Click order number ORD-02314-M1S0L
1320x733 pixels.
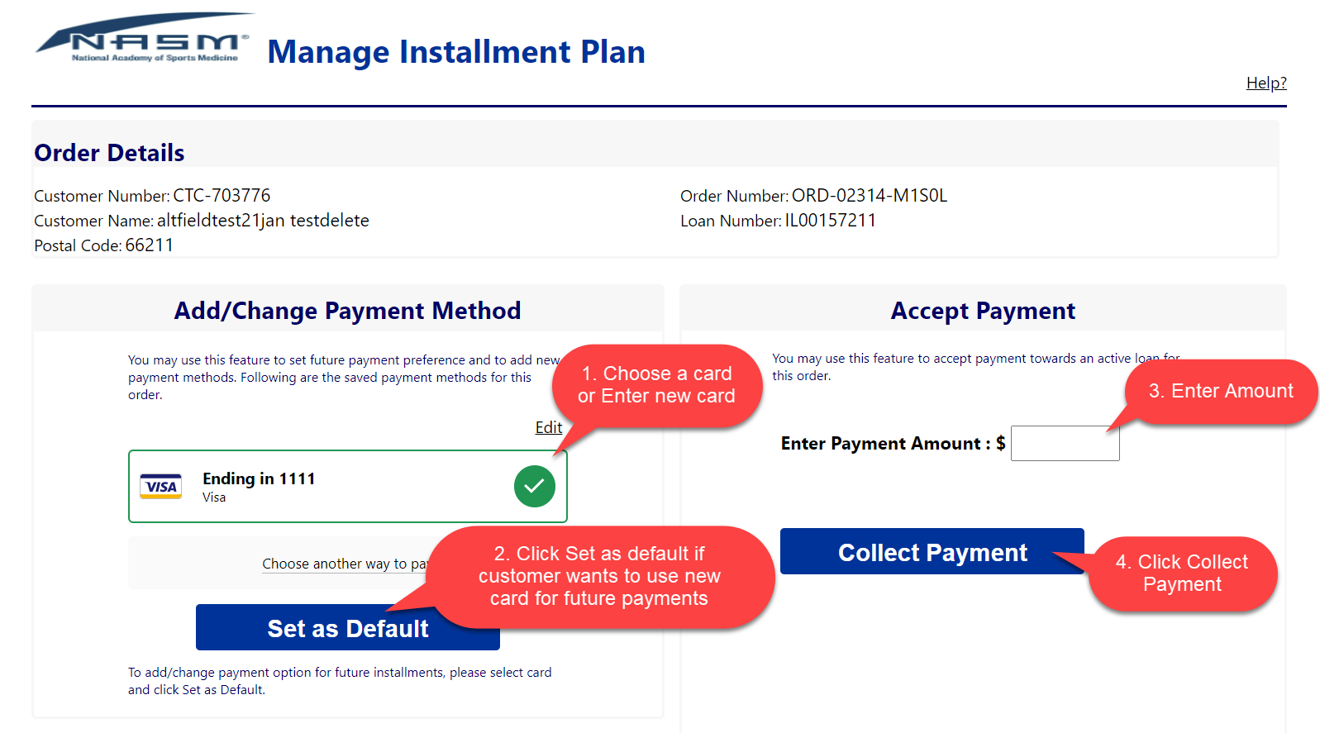tap(869, 196)
